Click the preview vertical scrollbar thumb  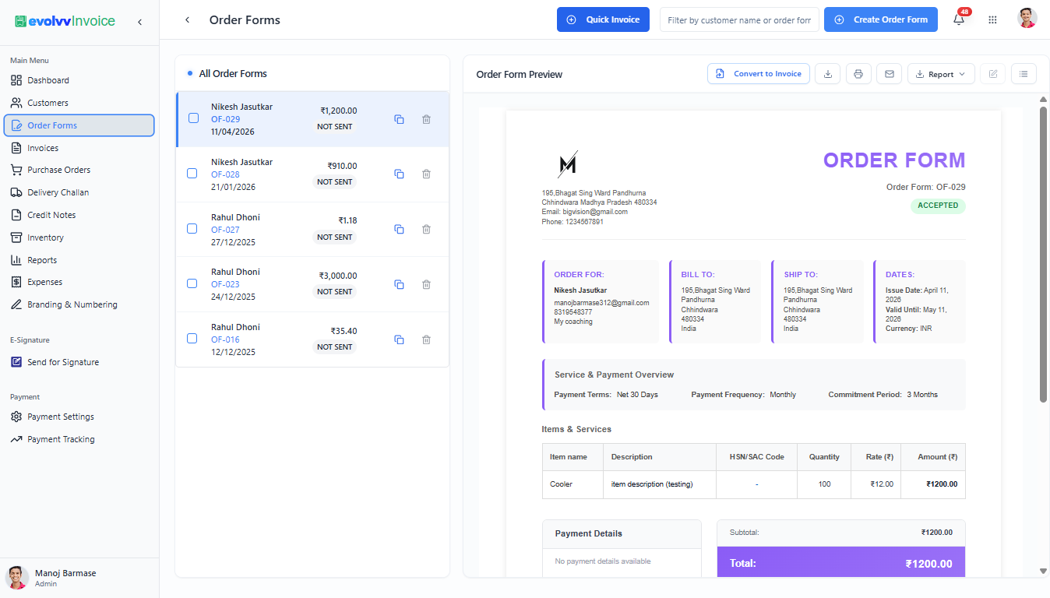click(1044, 255)
